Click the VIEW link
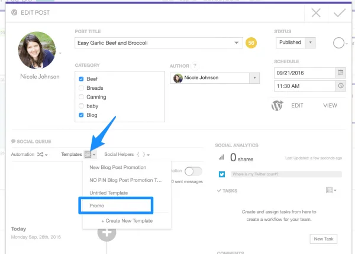 pos(330,106)
